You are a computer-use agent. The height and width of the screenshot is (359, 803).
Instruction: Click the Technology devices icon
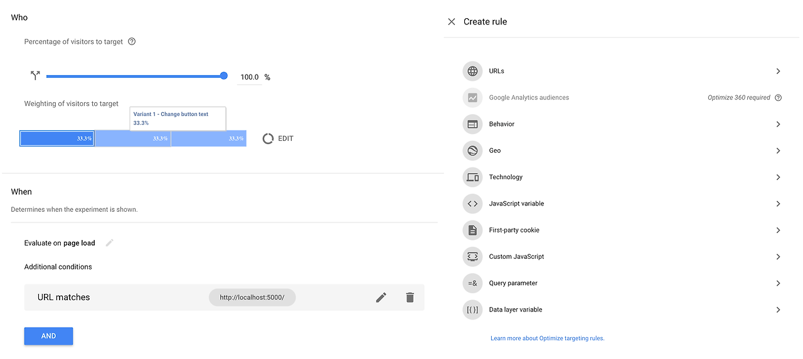click(472, 177)
